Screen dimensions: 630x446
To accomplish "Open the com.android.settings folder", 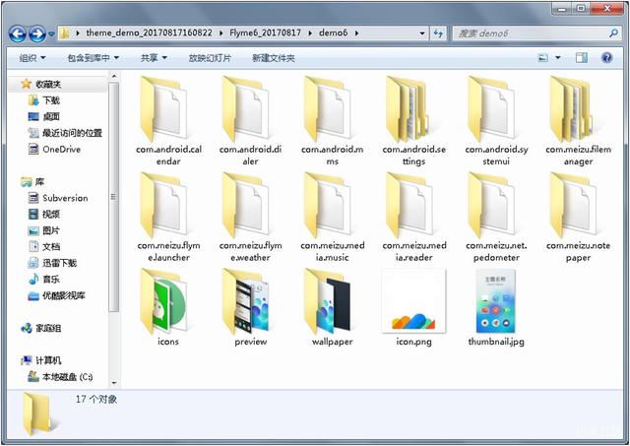I will [x=414, y=120].
